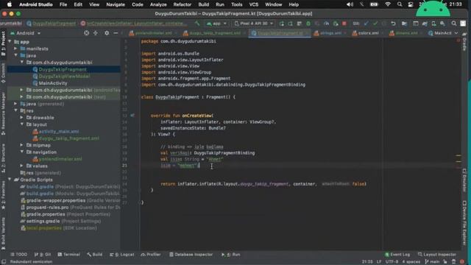Screen dimensions: 471x265
Task: Open the Profiler tool window
Action: (x=151, y=255)
